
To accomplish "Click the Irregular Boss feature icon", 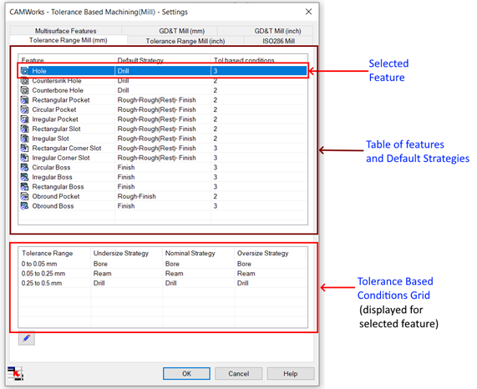I will (x=24, y=177).
